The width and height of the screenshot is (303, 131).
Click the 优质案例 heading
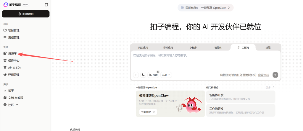[x=75, y=130]
